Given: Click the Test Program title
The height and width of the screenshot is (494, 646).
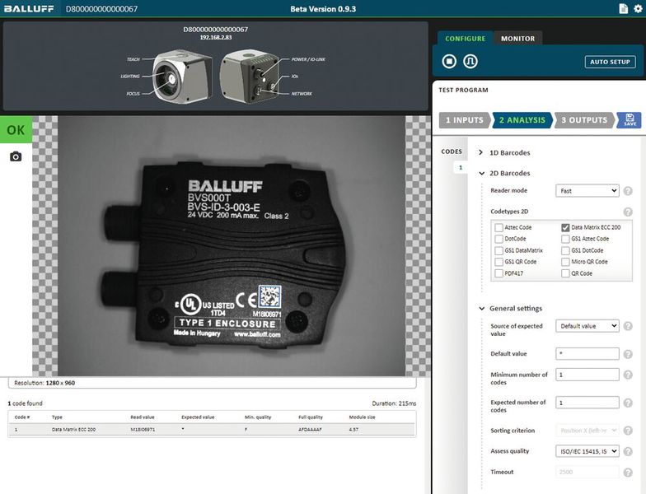Looking at the screenshot, I should (x=463, y=90).
